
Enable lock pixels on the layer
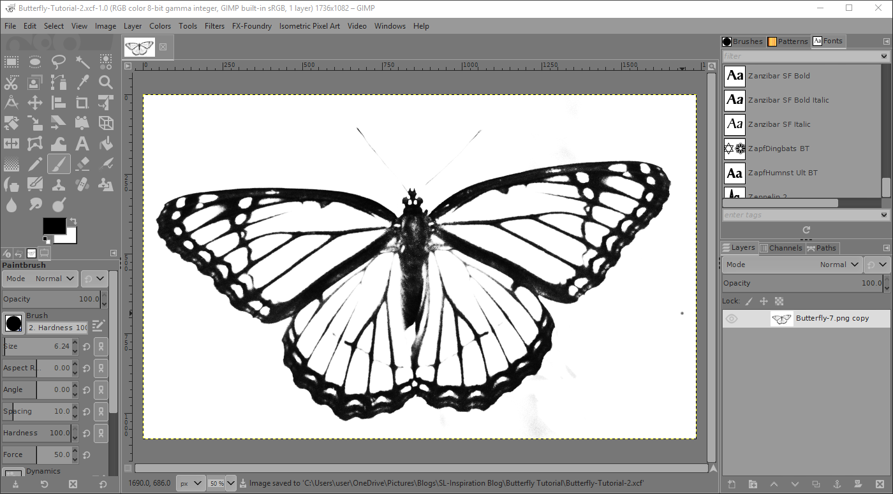coord(748,300)
